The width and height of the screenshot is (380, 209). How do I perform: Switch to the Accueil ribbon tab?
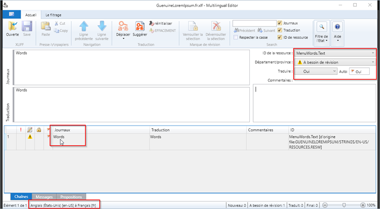click(31, 15)
